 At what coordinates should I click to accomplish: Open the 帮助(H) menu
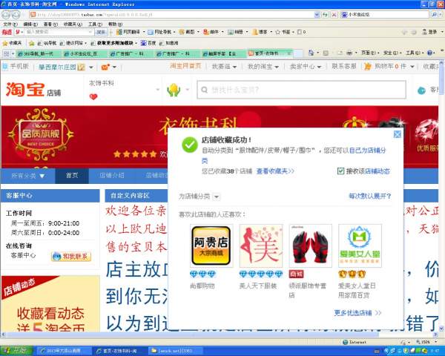(115, 24)
